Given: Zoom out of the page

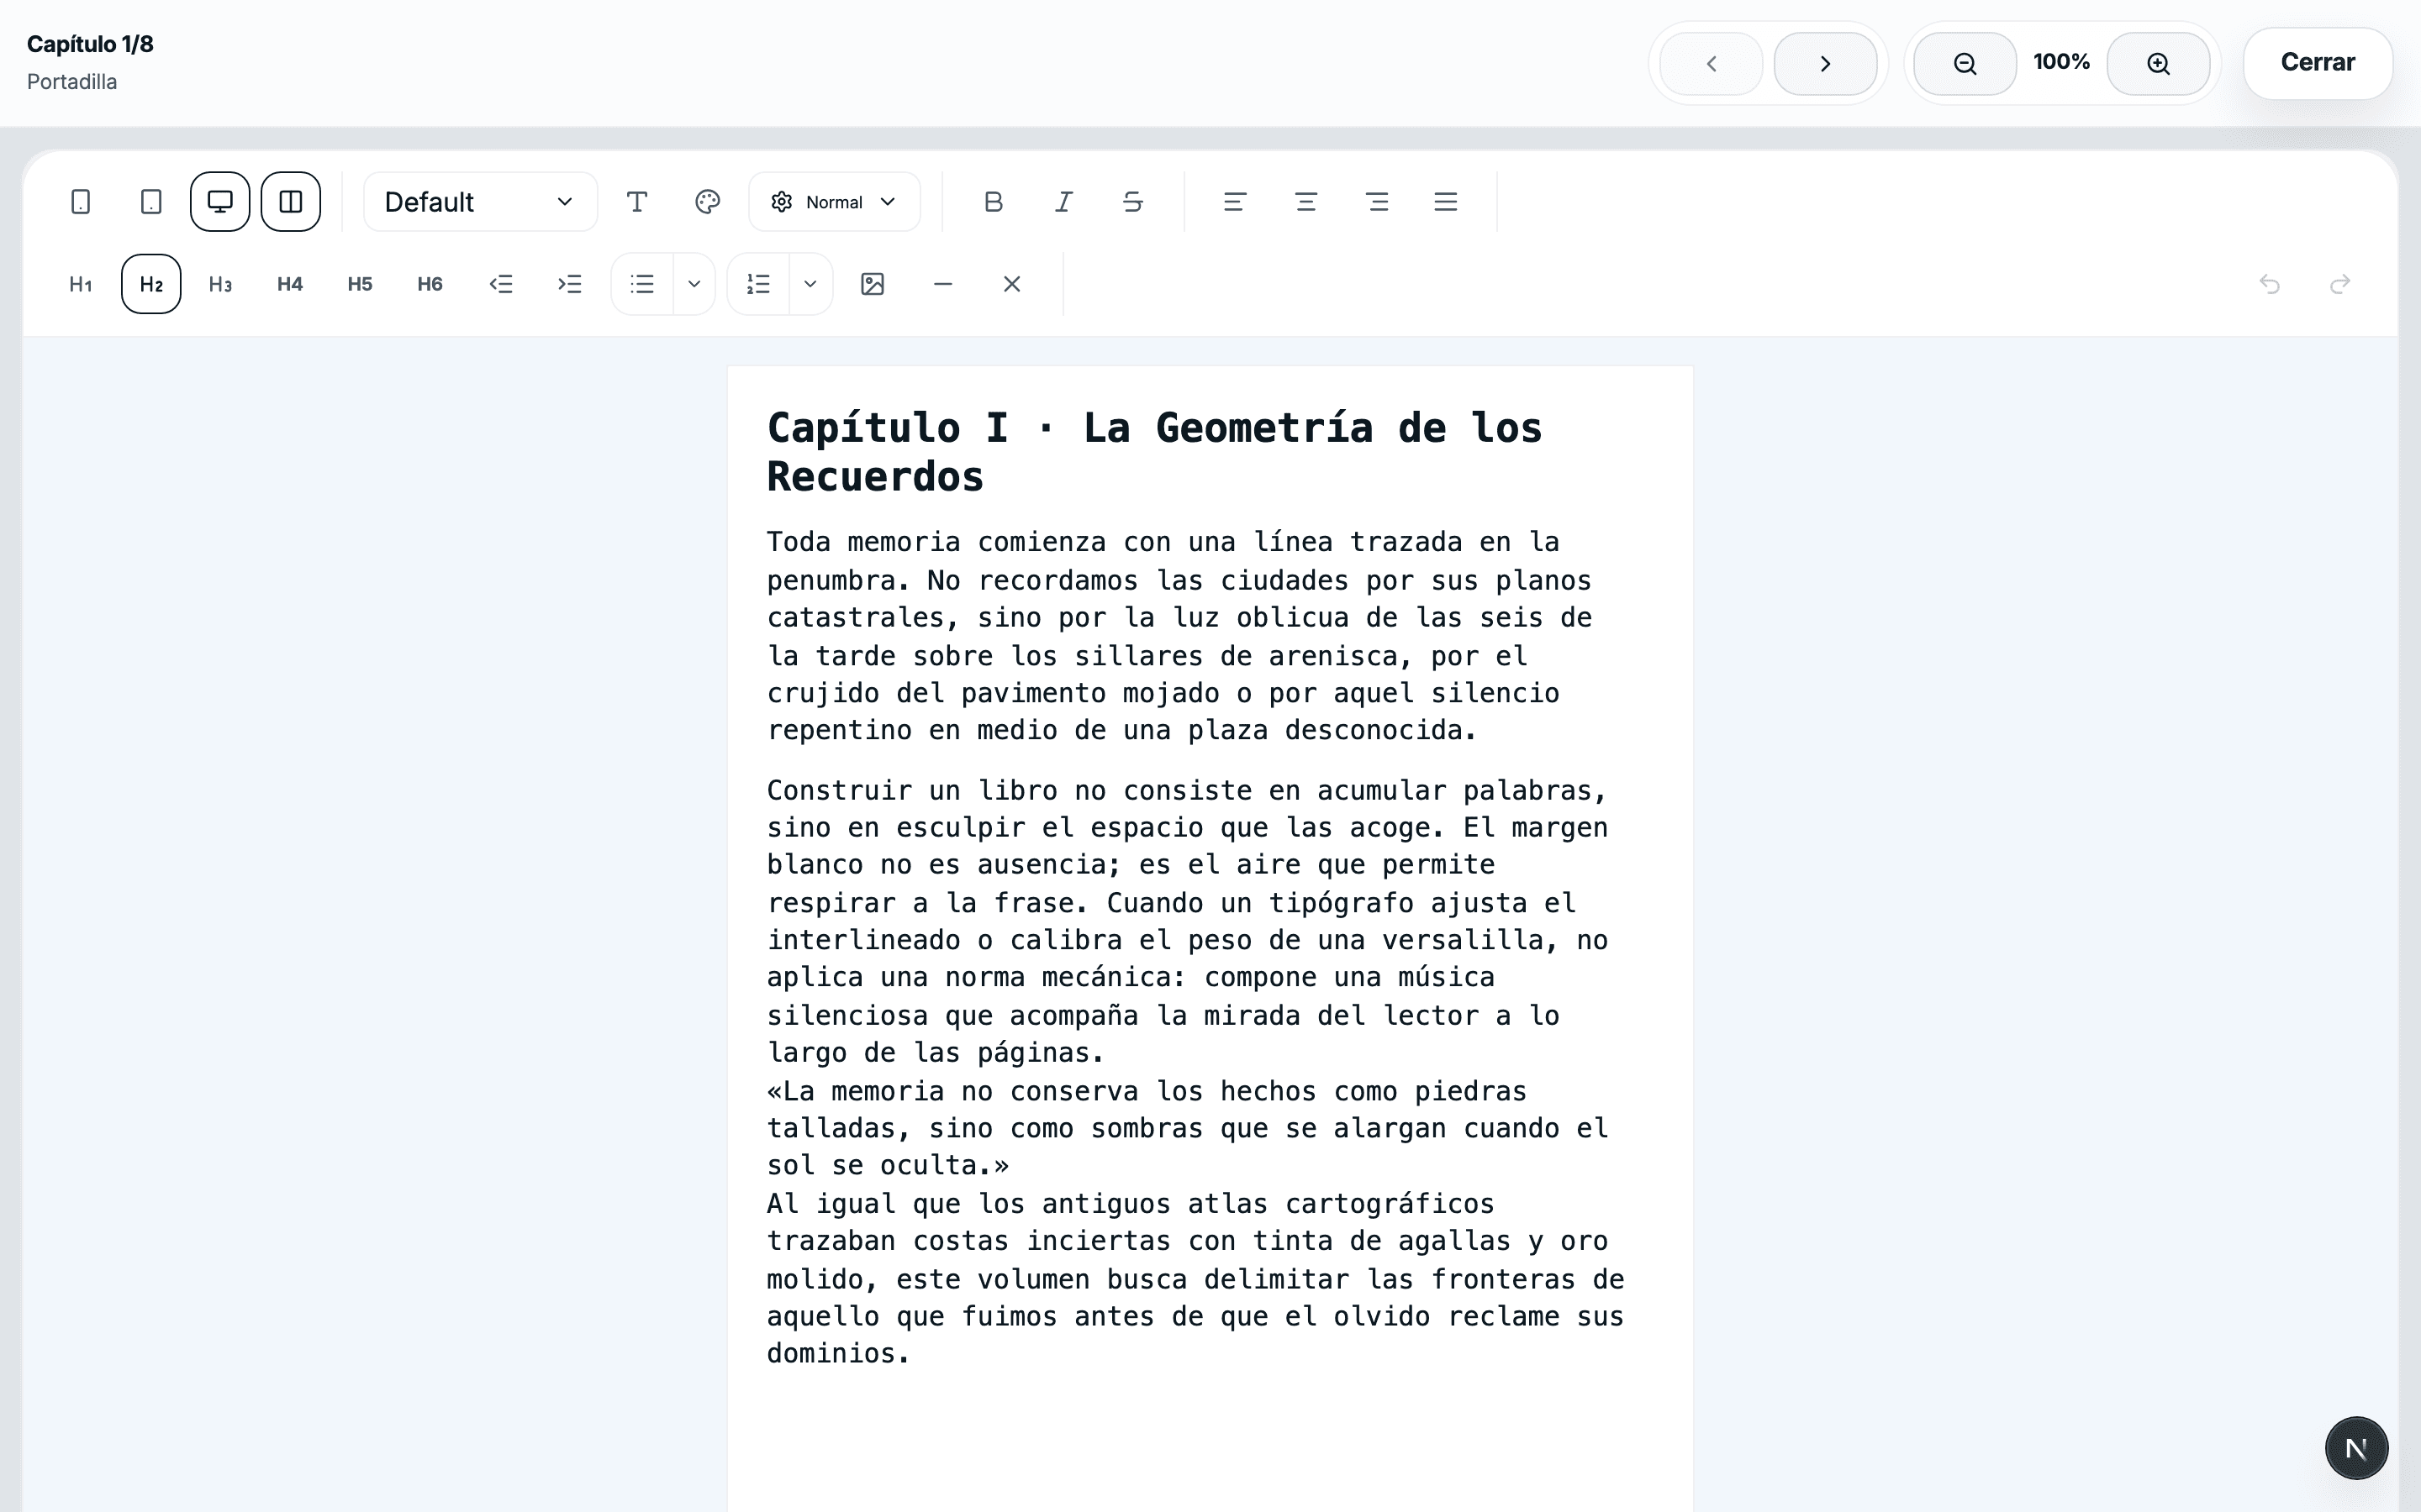Looking at the screenshot, I should tap(1965, 63).
